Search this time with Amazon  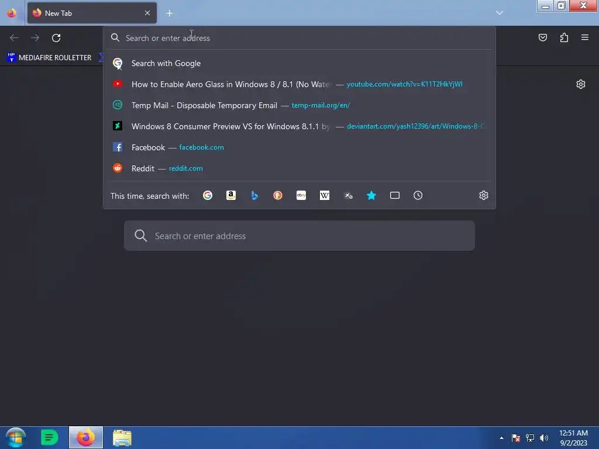point(230,195)
